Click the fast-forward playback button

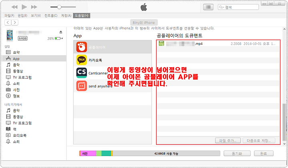coord(34,7)
